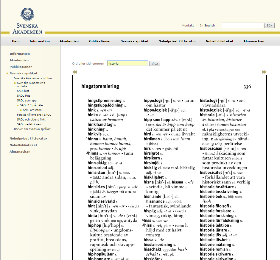Image resolution: width=280 pixels, height=260 pixels.
Task: Select Almanackan in the left sidebar
Action: point(20,152)
